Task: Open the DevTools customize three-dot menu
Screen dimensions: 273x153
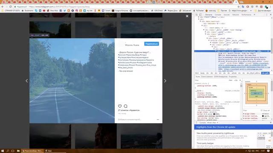Action: [267, 15]
